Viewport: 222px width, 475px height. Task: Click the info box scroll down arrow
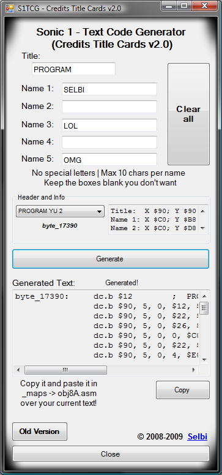(203, 228)
